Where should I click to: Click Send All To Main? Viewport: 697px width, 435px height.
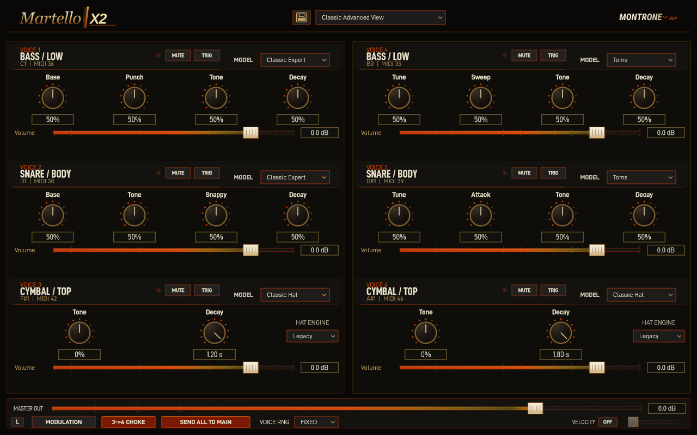206,422
